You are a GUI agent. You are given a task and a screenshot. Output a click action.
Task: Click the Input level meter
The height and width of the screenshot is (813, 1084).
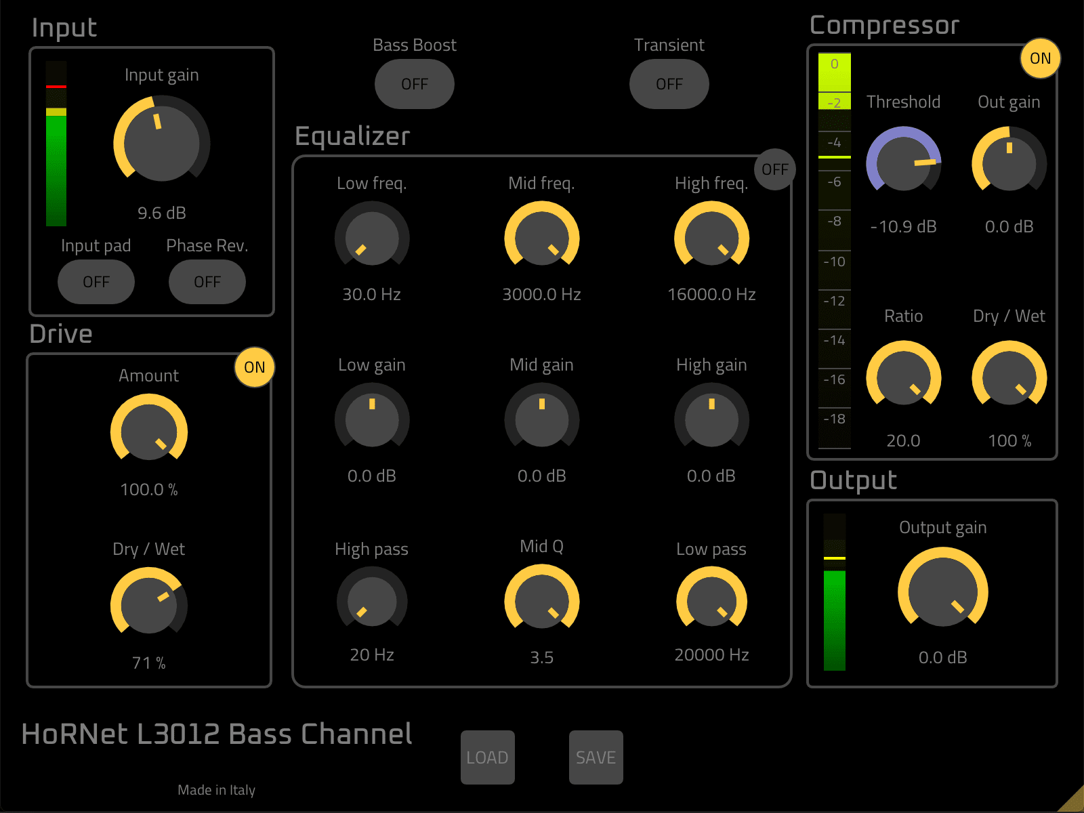[x=56, y=144]
